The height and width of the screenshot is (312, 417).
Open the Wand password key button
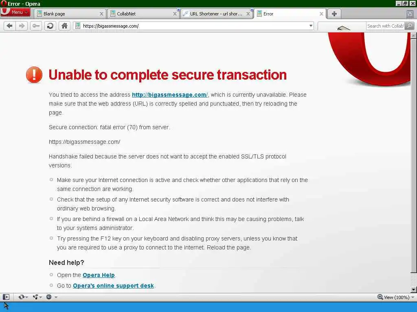[36, 26]
